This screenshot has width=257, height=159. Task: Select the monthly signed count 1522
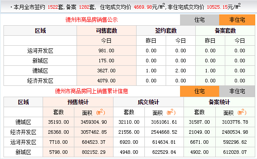pyautogui.click(x=53, y=7)
